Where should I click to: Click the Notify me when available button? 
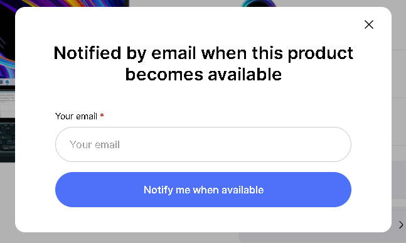[x=203, y=190]
